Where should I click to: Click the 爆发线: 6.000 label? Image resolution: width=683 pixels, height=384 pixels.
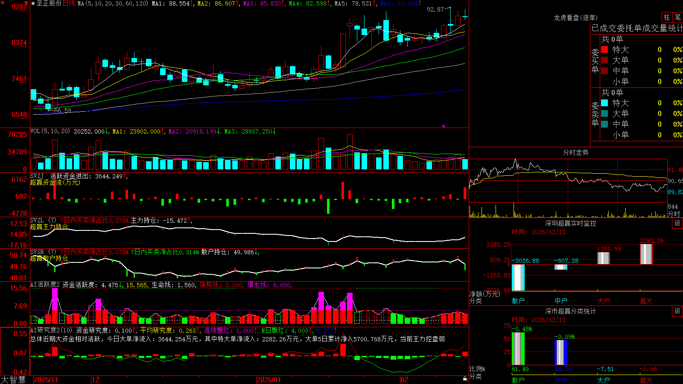(269, 285)
